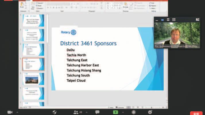Screen dimensions: 205x115
Task: Open the Shape Fill options
Action: pyautogui.click(x=139, y=3)
